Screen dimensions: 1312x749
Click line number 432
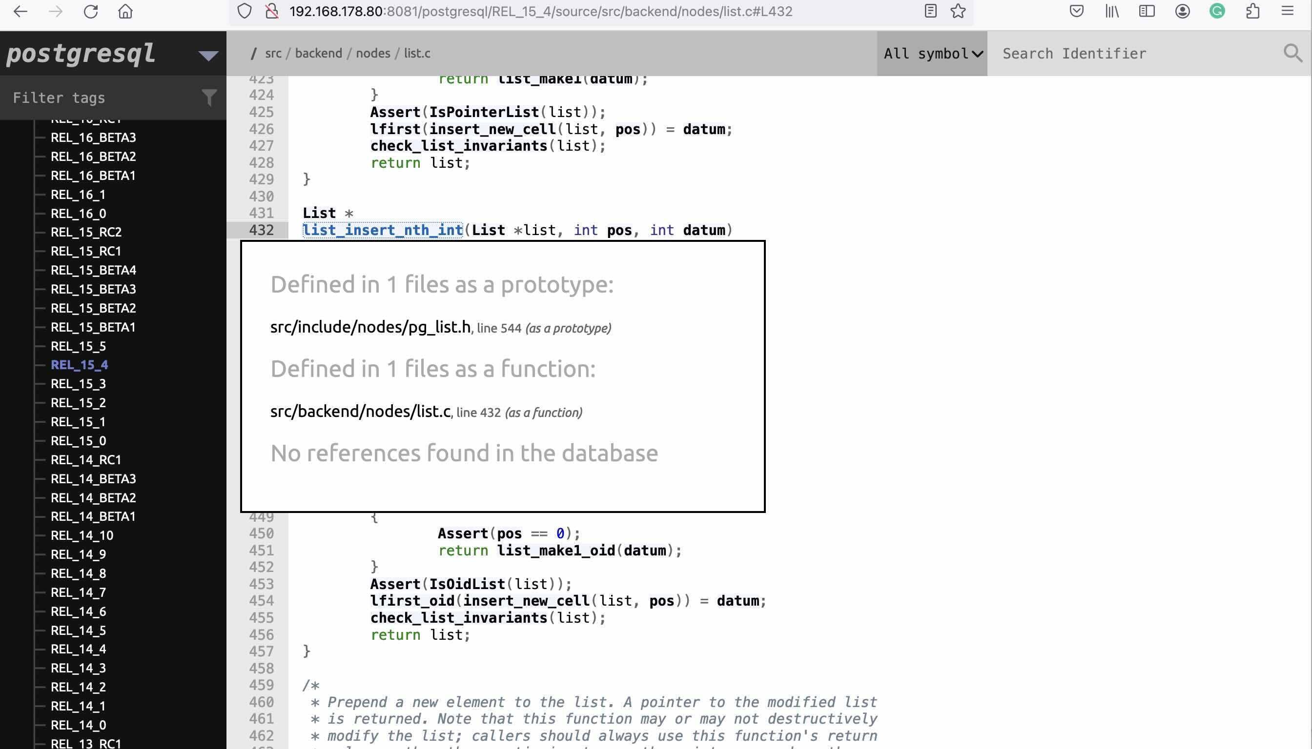(262, 230)
